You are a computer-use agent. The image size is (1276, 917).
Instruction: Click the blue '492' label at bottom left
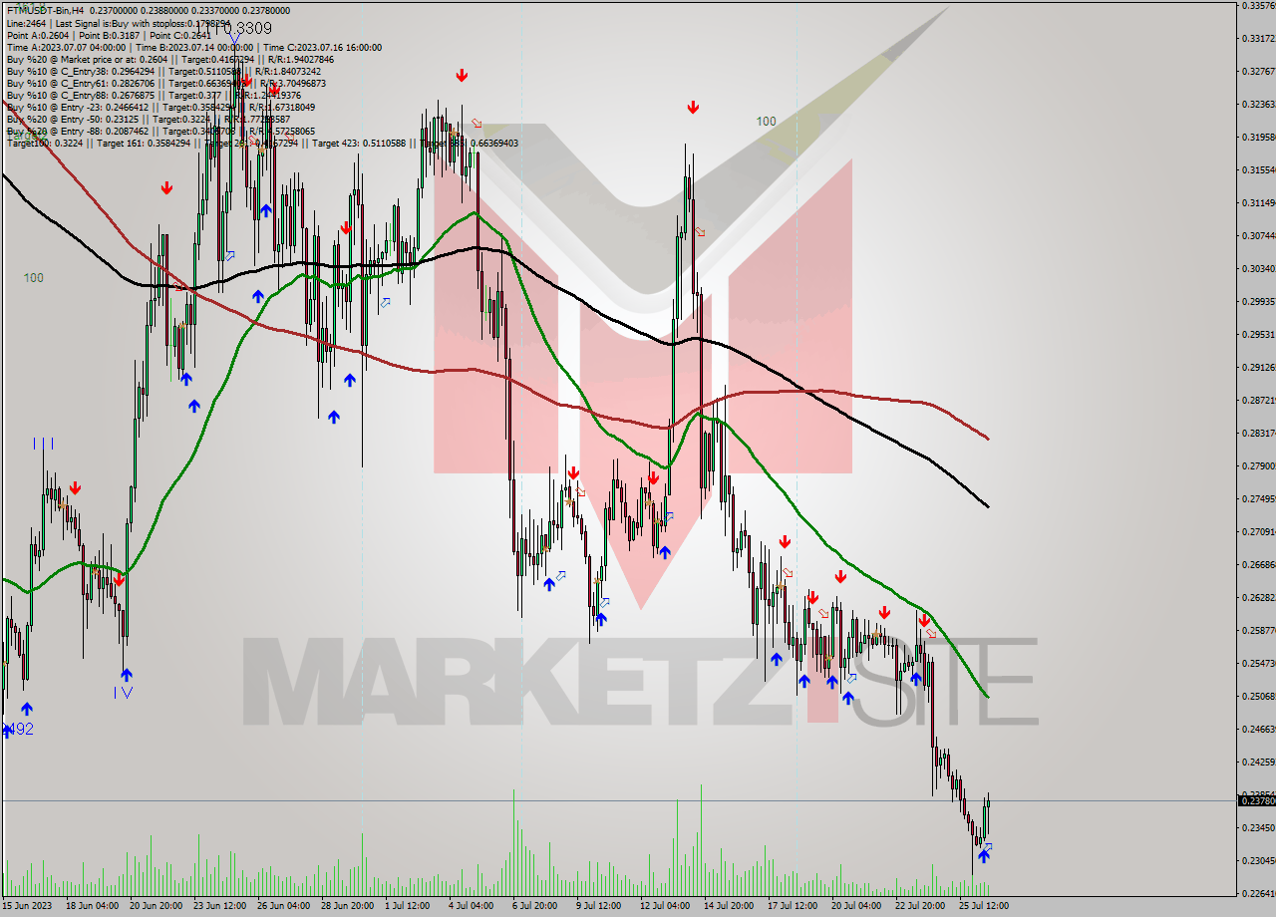(19, 729)
